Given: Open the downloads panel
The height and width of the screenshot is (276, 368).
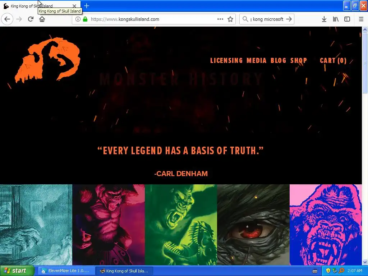Looking at the screenshot, I should point(324,19).
